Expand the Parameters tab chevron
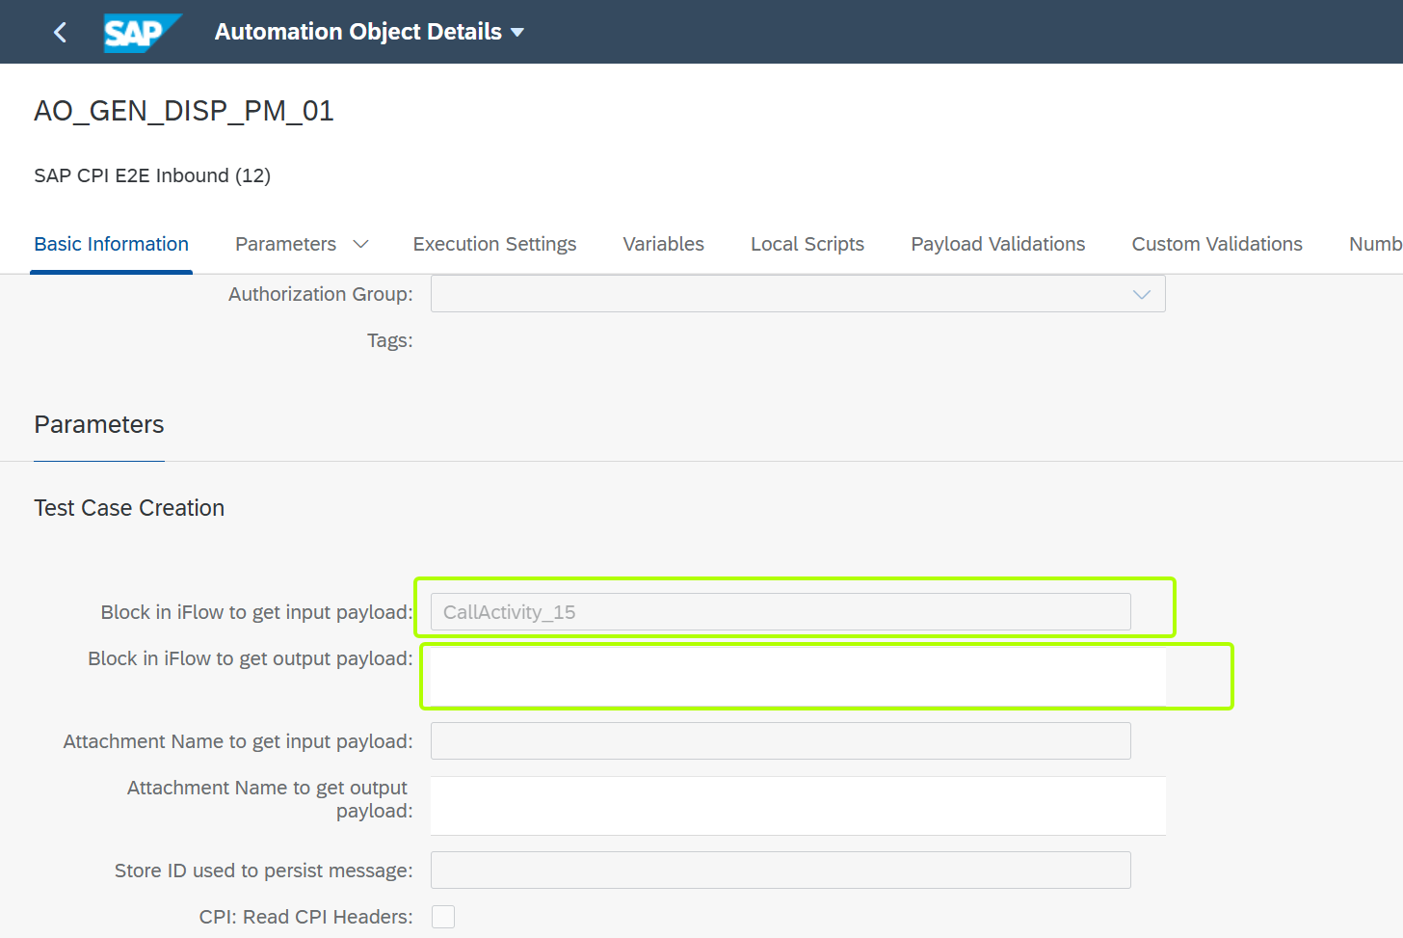Image resolution: width=1403 pixels, height=938 pixels. click(361, 244)
